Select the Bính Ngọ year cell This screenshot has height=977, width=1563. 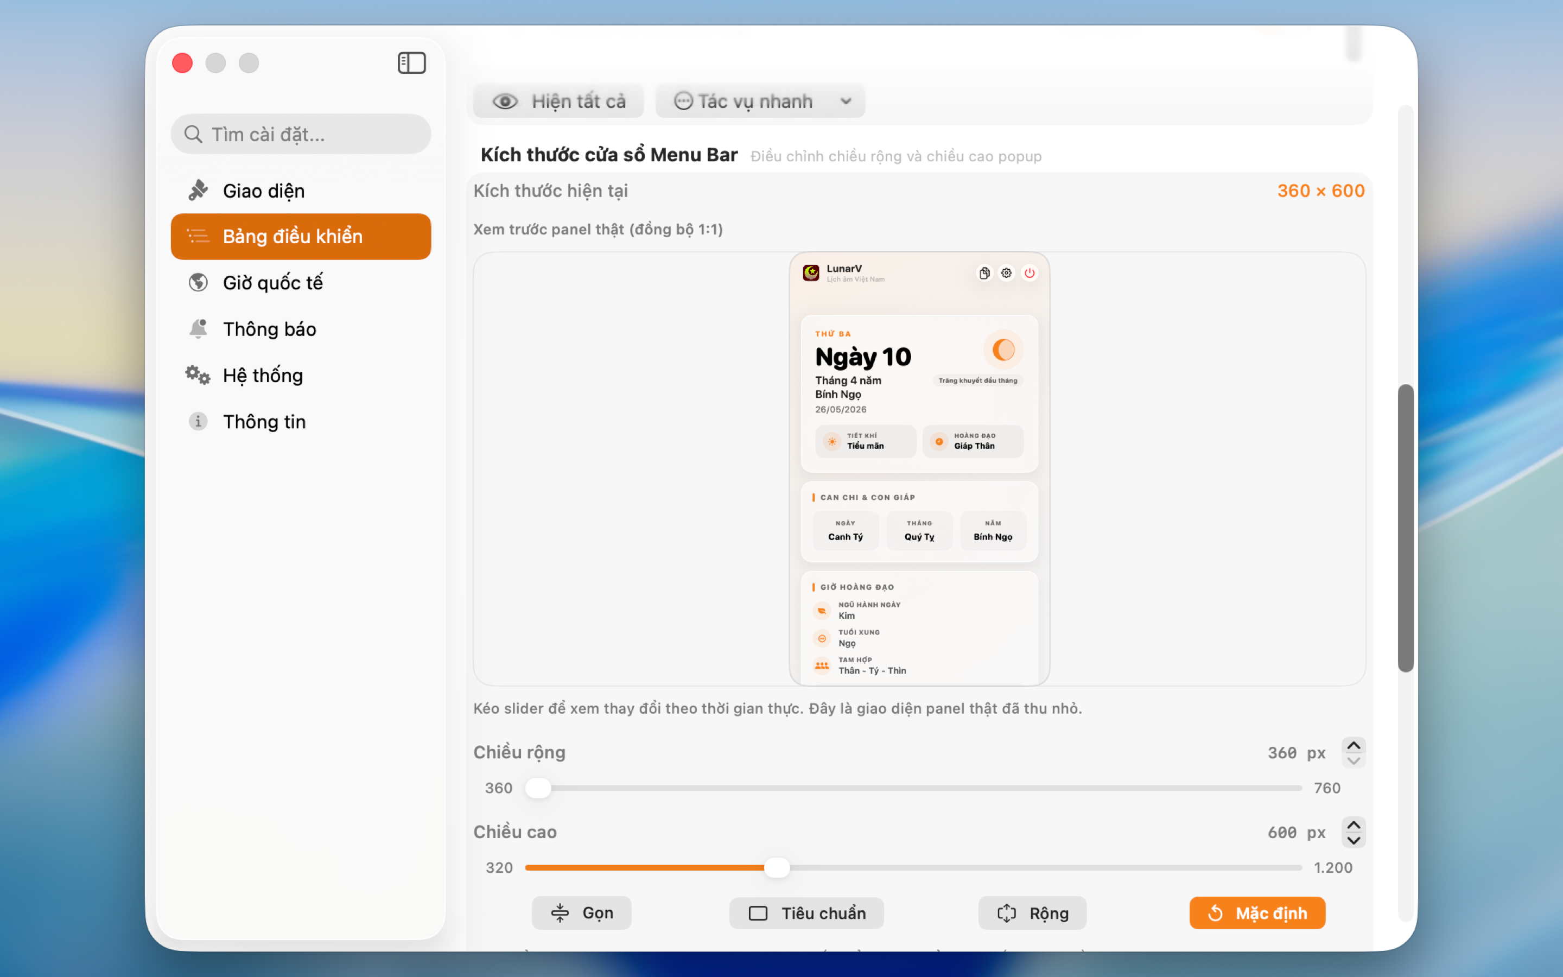993,530
